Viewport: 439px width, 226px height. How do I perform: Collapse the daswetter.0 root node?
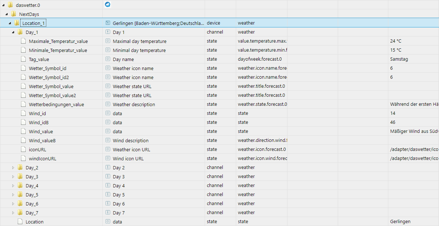4,5
